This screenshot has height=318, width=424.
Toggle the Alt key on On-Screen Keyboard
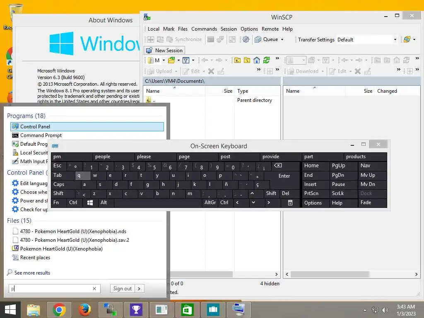[106, 202]
